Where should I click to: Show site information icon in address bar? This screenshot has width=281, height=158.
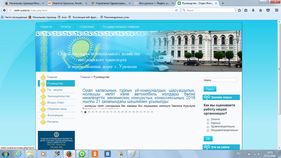pyautogui.click(x=11, y=11)
